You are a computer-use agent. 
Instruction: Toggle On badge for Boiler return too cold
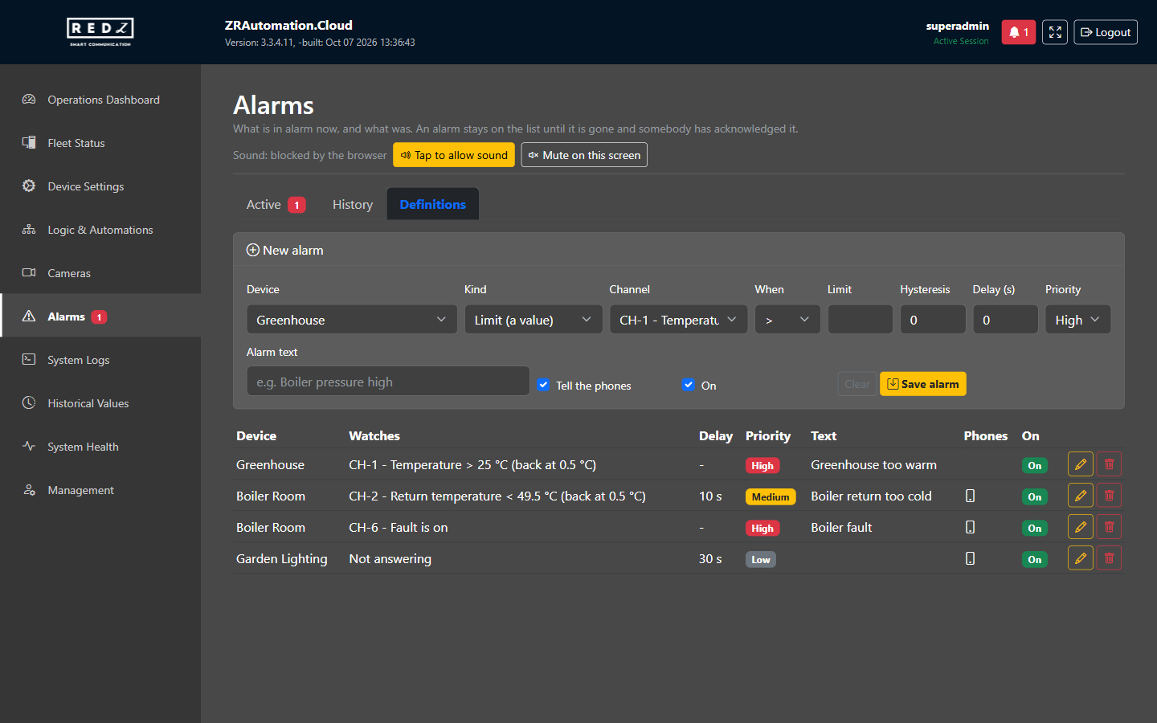point(1035,496)
